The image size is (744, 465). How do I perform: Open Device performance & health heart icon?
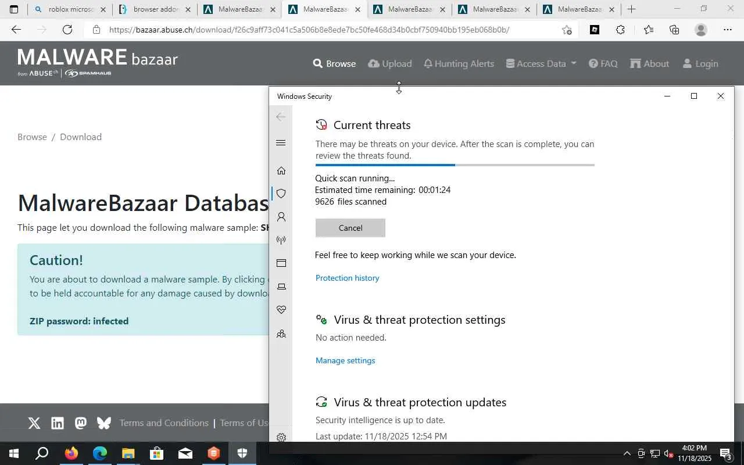281,310
